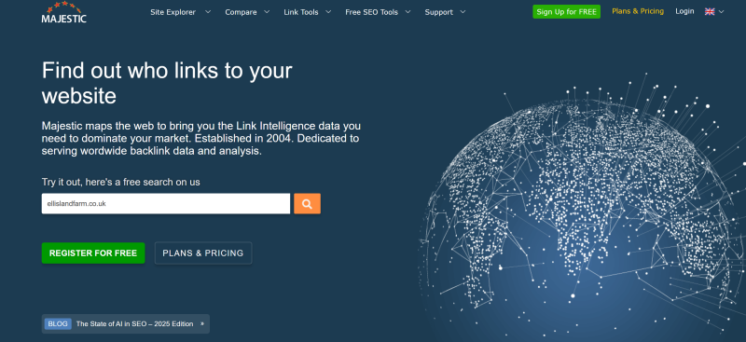Open language selector chevron beside the flag
The width and height of the screenshot is (746, 342).
click(721, 12)
